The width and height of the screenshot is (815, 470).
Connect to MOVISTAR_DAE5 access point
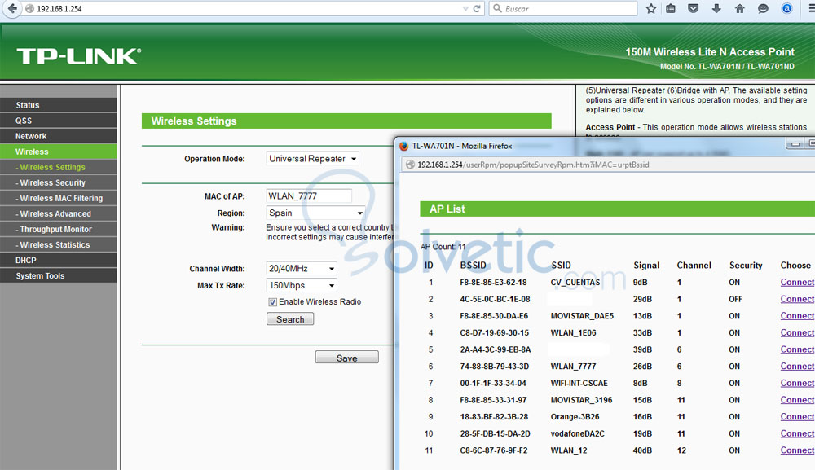(797, 316)
